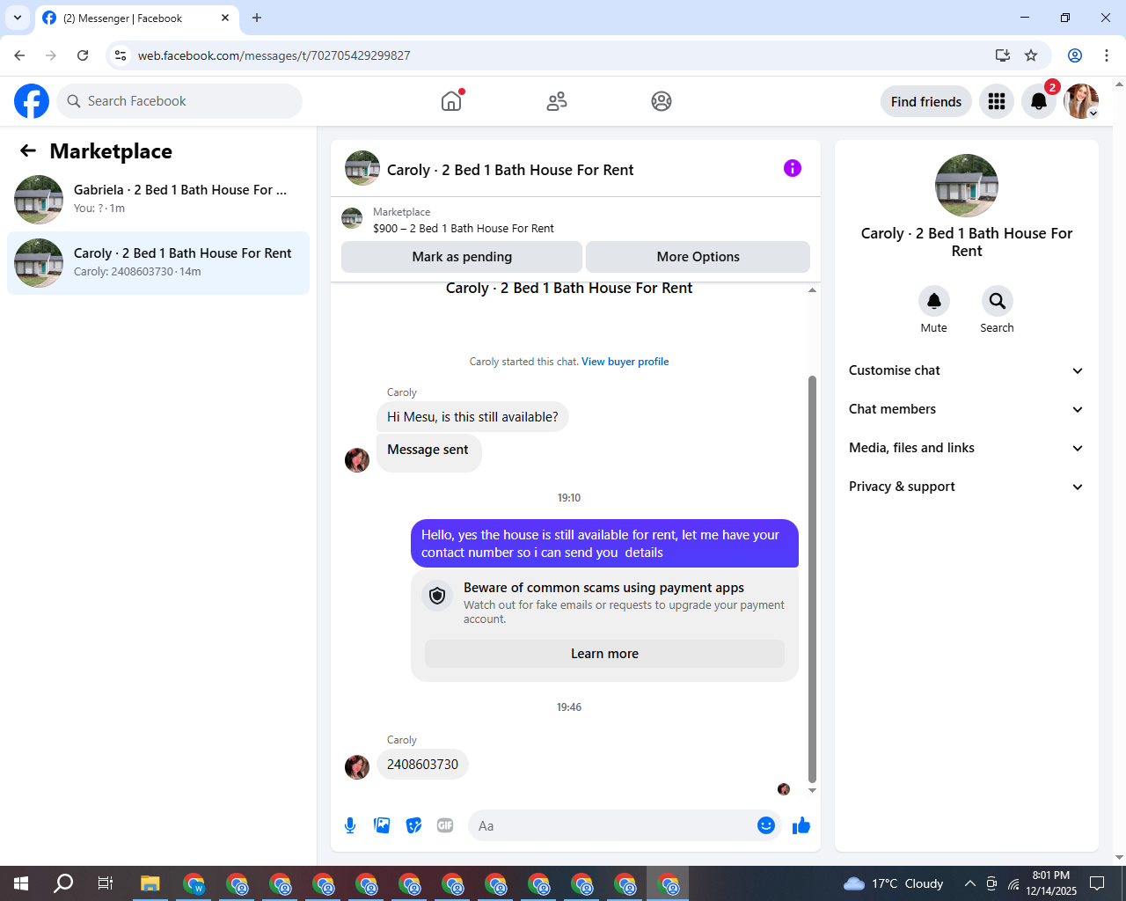Click the Facebook logo icon
This screenshot has height=901, width=1126.
coord(32,101)
